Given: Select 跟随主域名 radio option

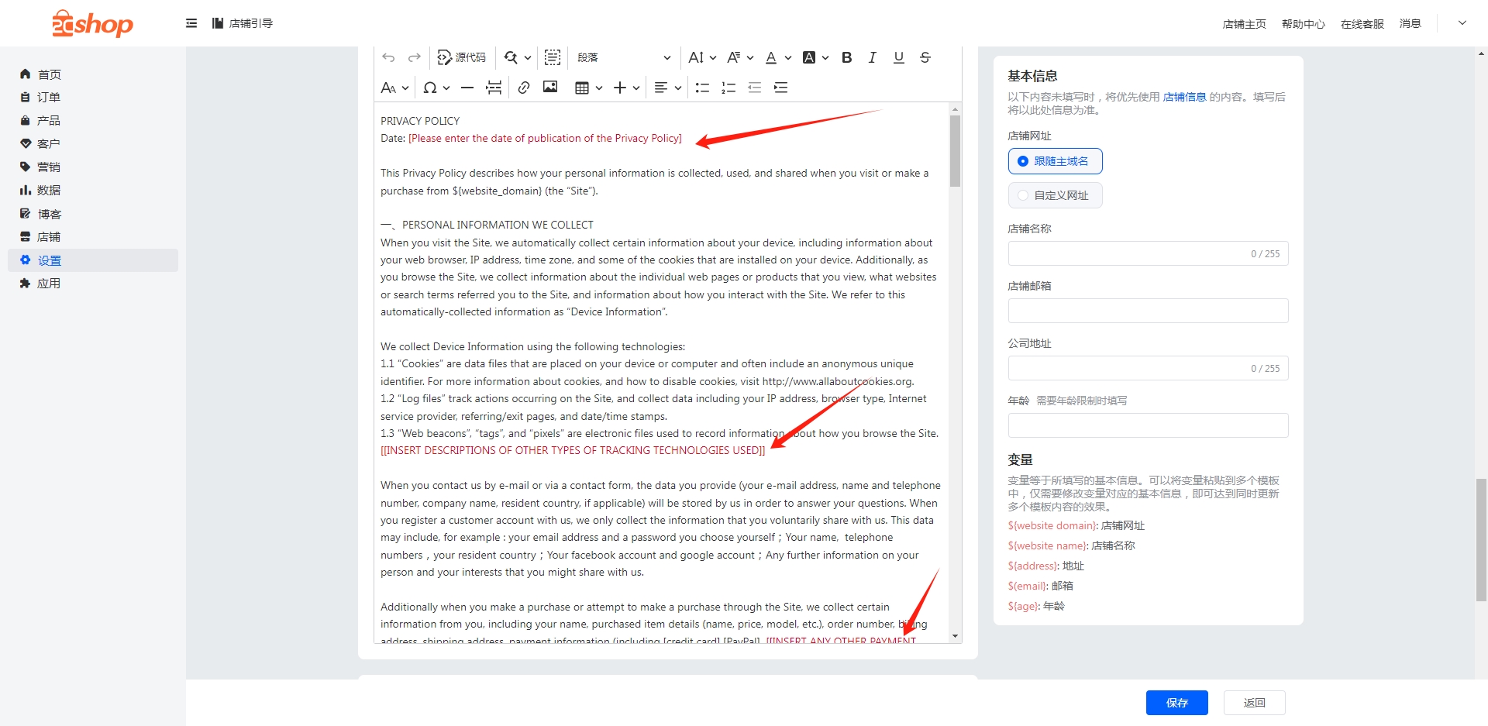Looking at the screenshot, I should (x=1055, y=161).
